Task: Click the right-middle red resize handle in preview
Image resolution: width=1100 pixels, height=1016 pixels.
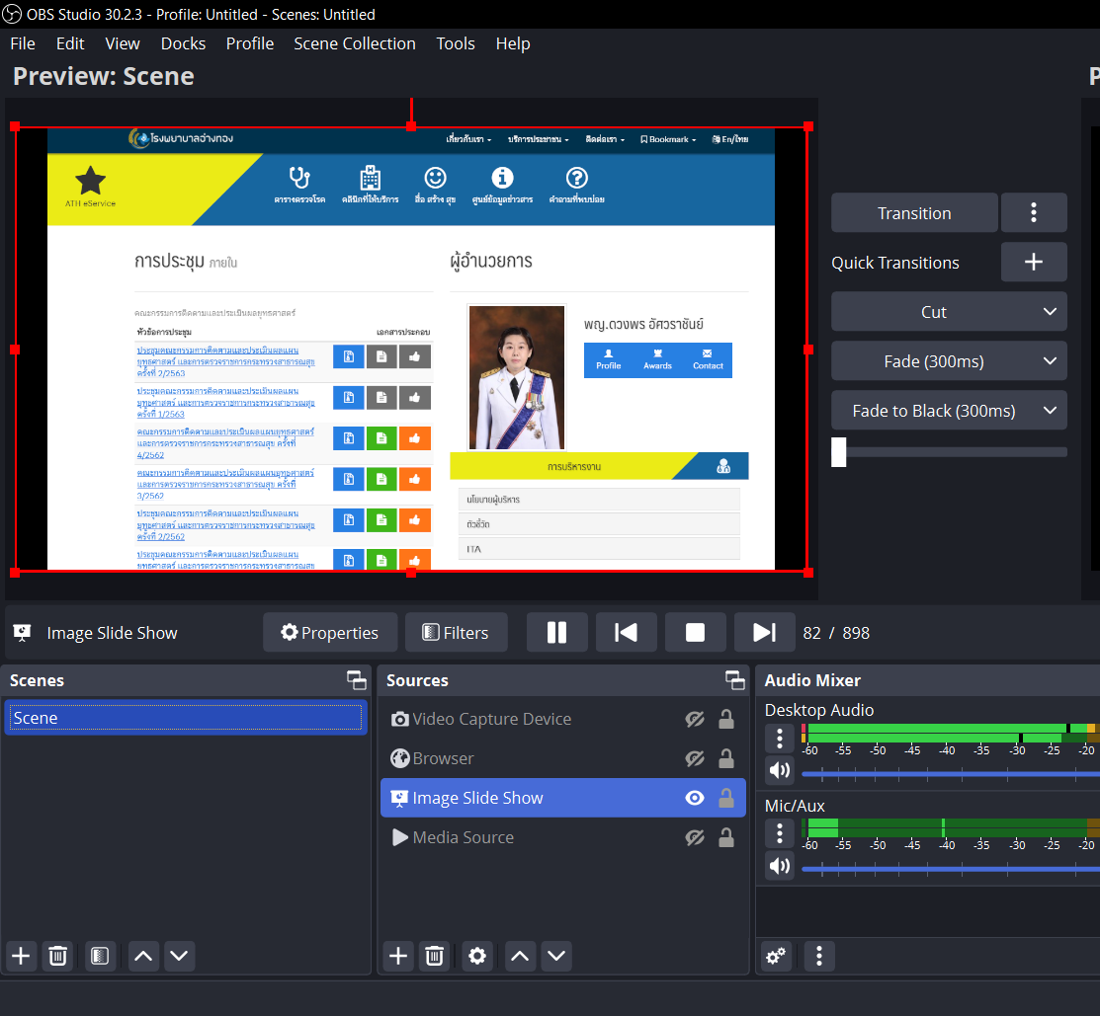Action: (x=808, y=349)
